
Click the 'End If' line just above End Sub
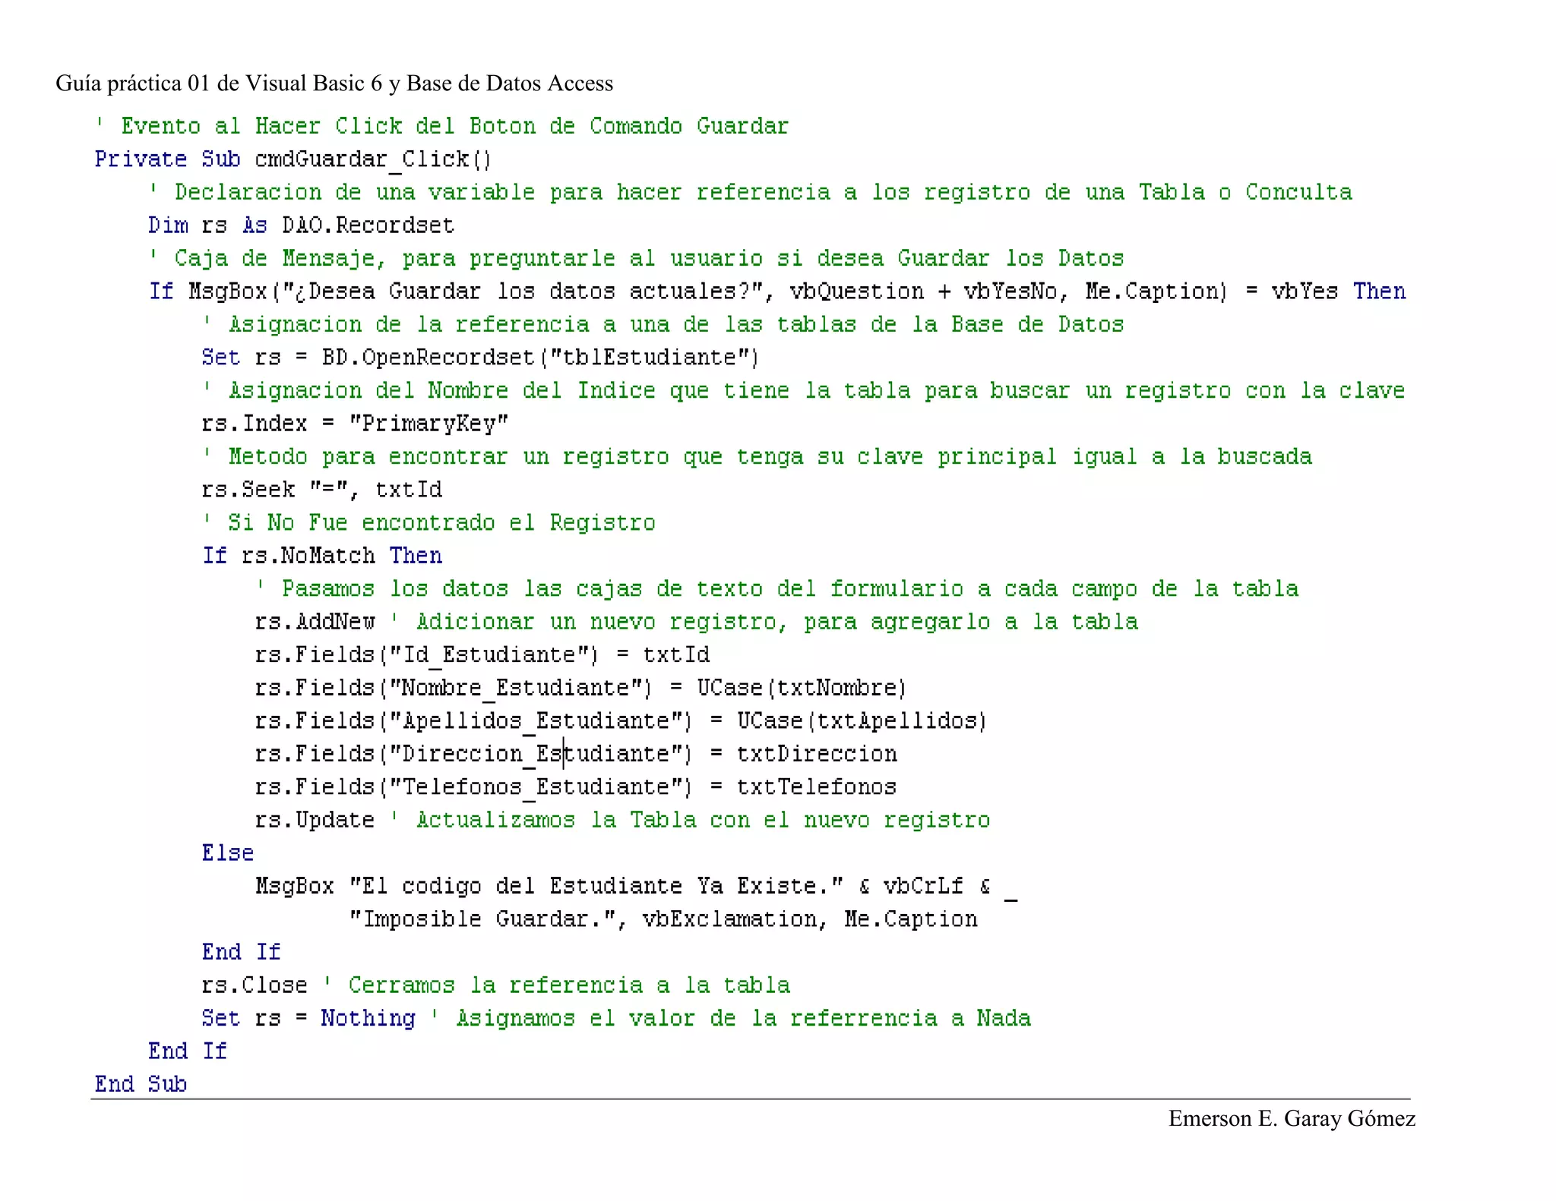pyautogui.click(x=188, y=1051)
